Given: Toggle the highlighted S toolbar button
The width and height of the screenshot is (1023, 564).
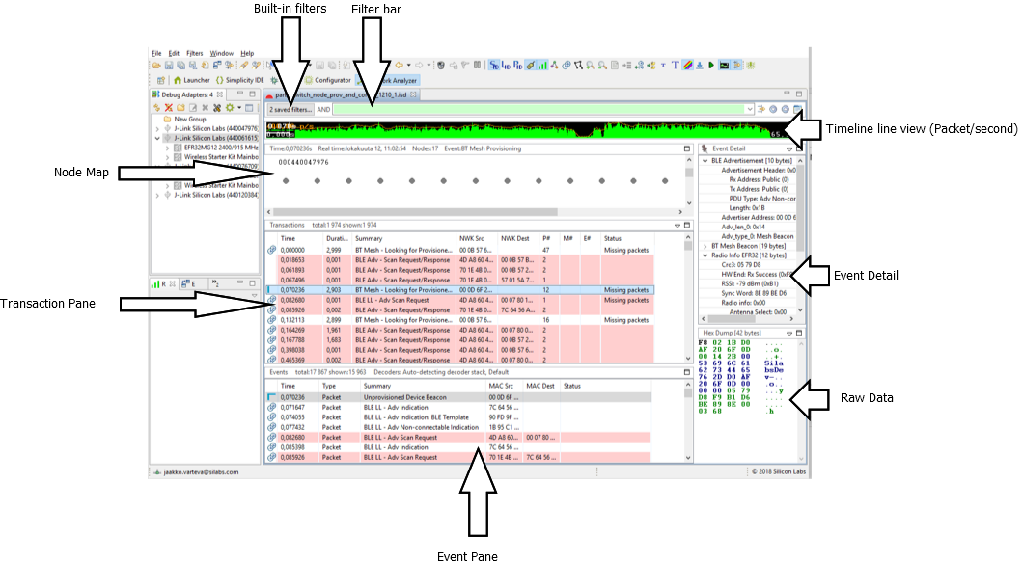Looking at the screenshot, I should pos(494,66).
